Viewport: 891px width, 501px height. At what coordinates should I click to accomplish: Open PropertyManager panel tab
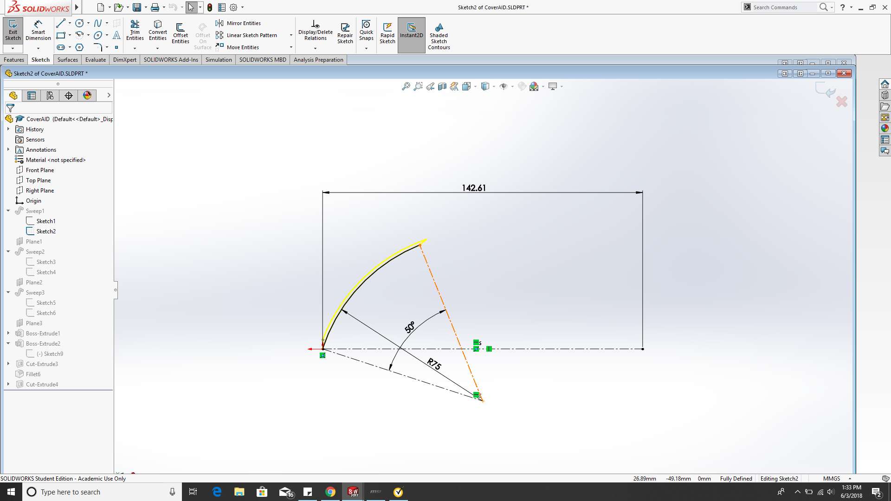click(32, 96)
